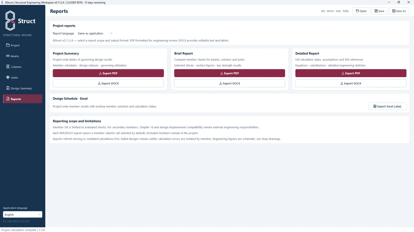
Task: Click download icon in Brief Report Export PDF
Action: tap(222, 73)
